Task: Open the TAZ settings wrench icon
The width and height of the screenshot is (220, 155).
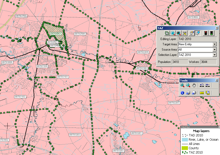Action: pyautogui.click(x=184, y=33)
